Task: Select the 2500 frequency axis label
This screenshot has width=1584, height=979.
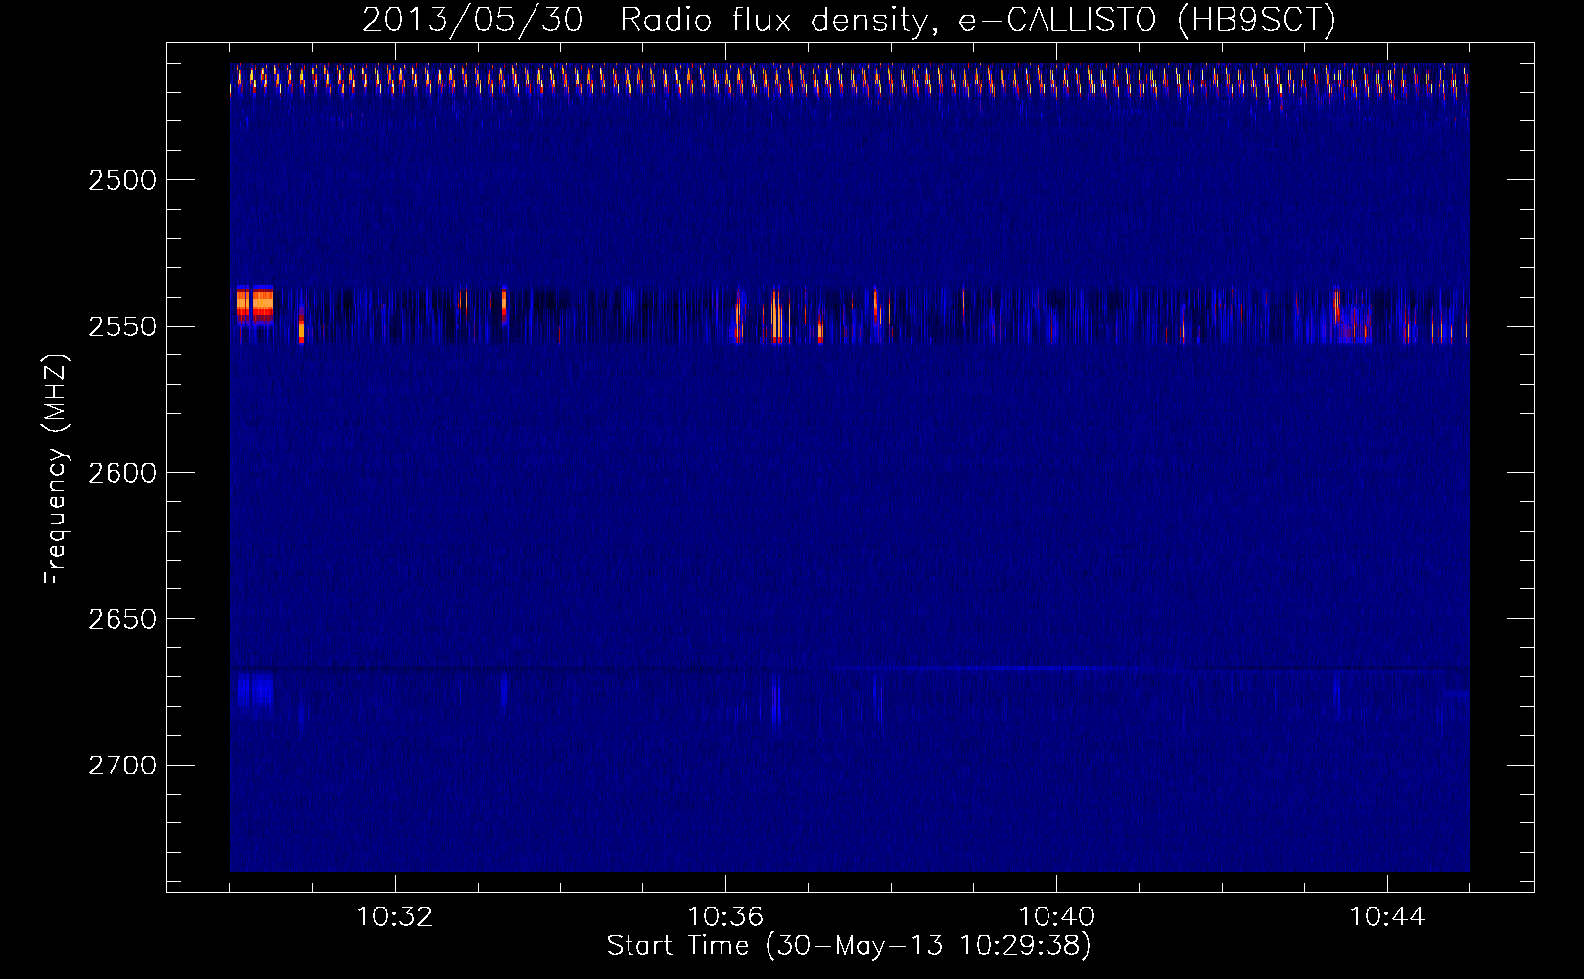Action: (122, 180)
